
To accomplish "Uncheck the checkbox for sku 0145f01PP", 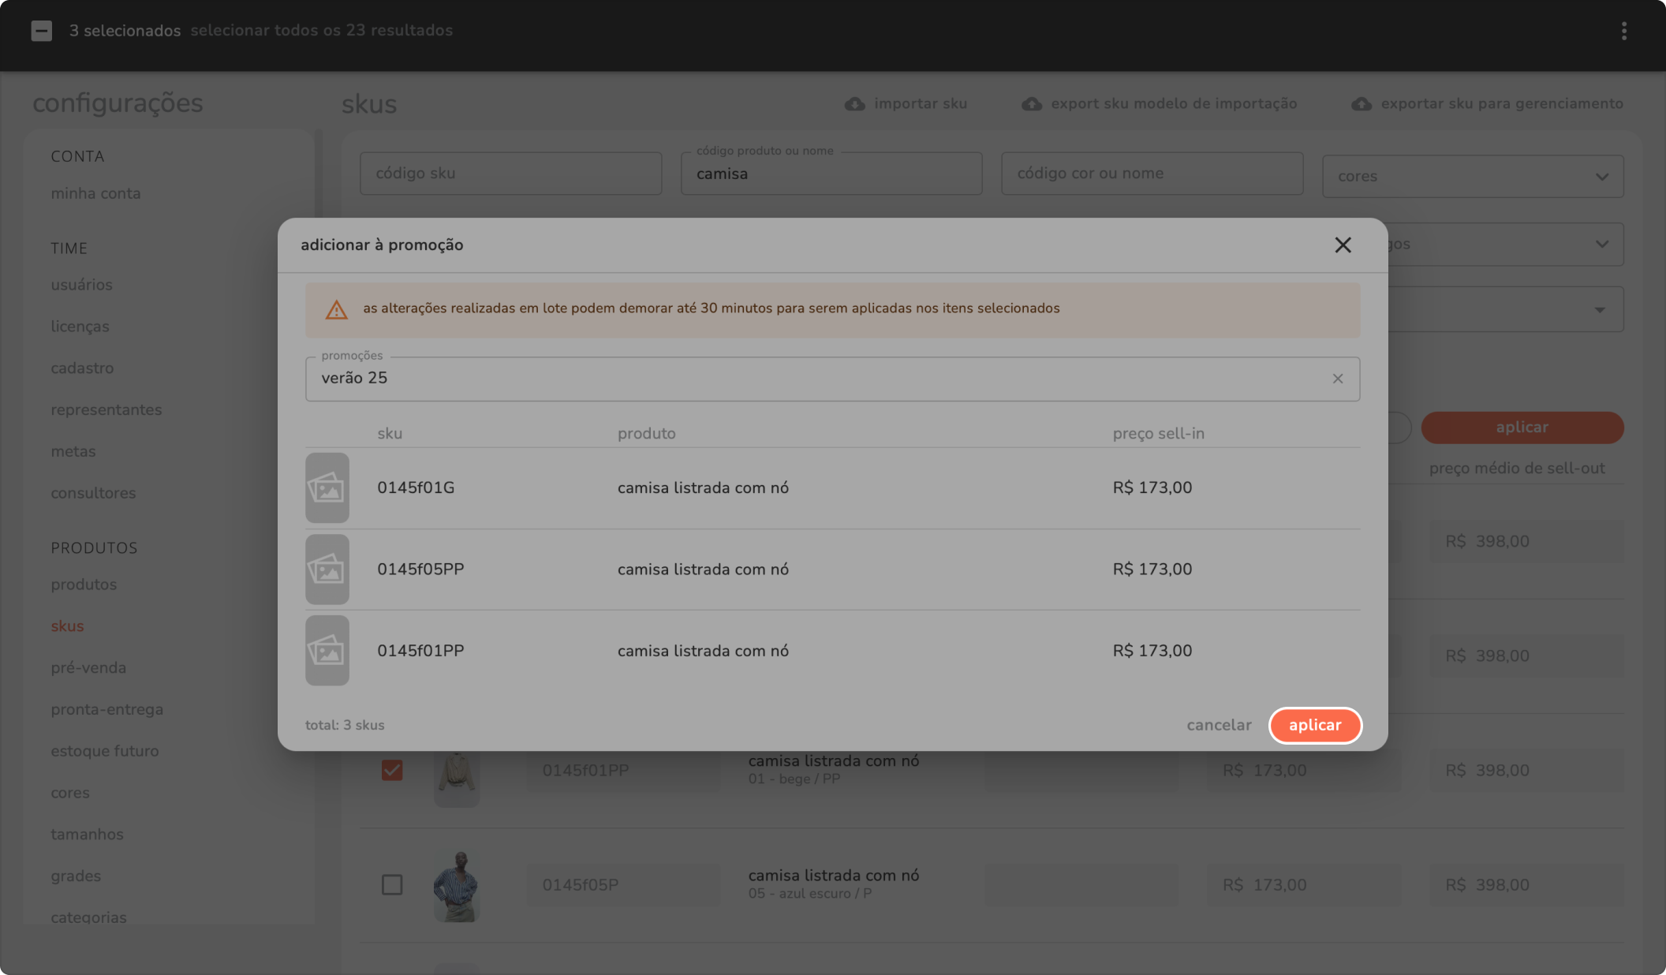I will tap(392, 770).
